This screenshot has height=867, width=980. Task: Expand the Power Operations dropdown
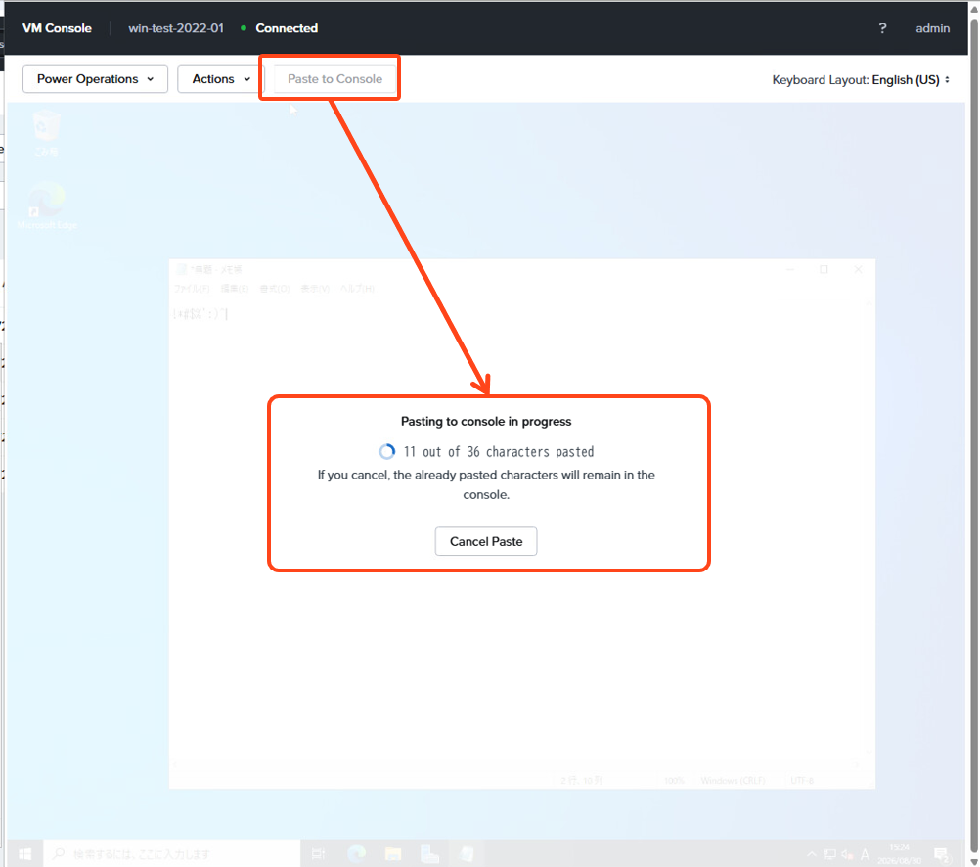(x=95, y=79)
